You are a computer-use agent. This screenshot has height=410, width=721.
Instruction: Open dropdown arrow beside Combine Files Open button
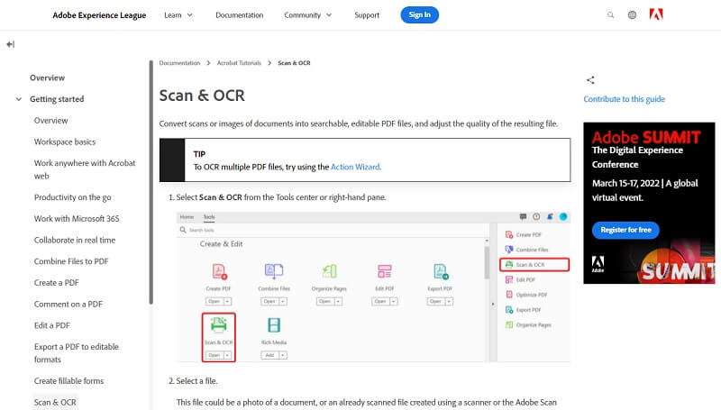(283, 302)
